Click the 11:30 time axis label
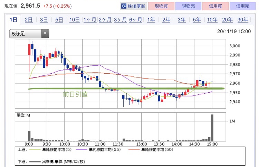Image resolution: width=259 pixels, height=167 pixels. [x=118, y=144]
